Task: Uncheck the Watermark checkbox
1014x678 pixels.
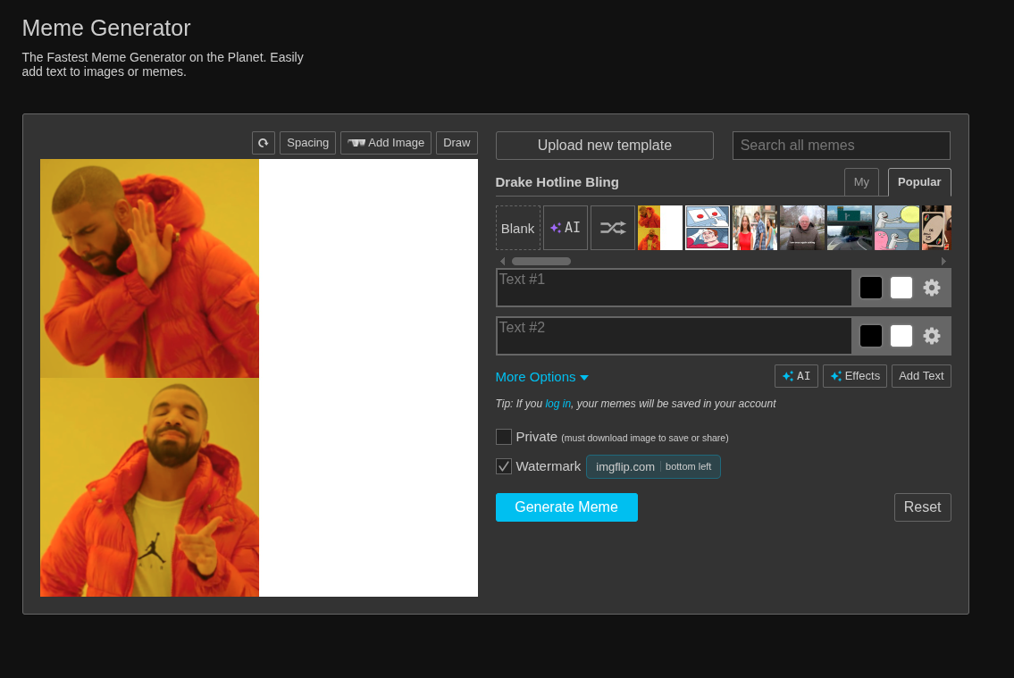Action: [504, 466]
